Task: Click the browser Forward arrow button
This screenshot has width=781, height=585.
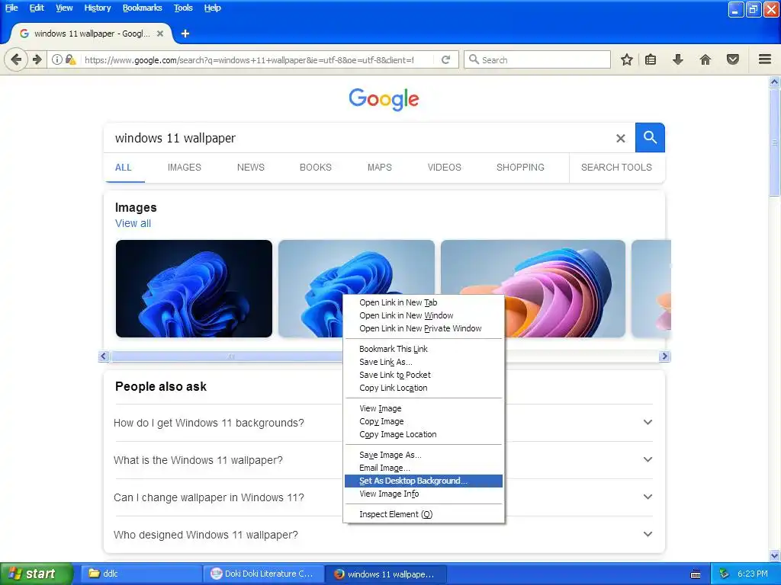Action: coord(37,59)
